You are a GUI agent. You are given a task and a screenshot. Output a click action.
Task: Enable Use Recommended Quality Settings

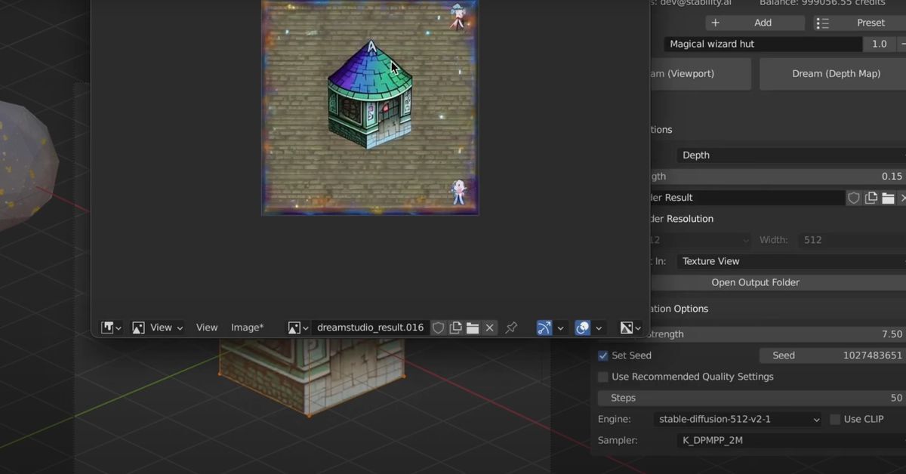pyautogui.click(x=603, y=377)
